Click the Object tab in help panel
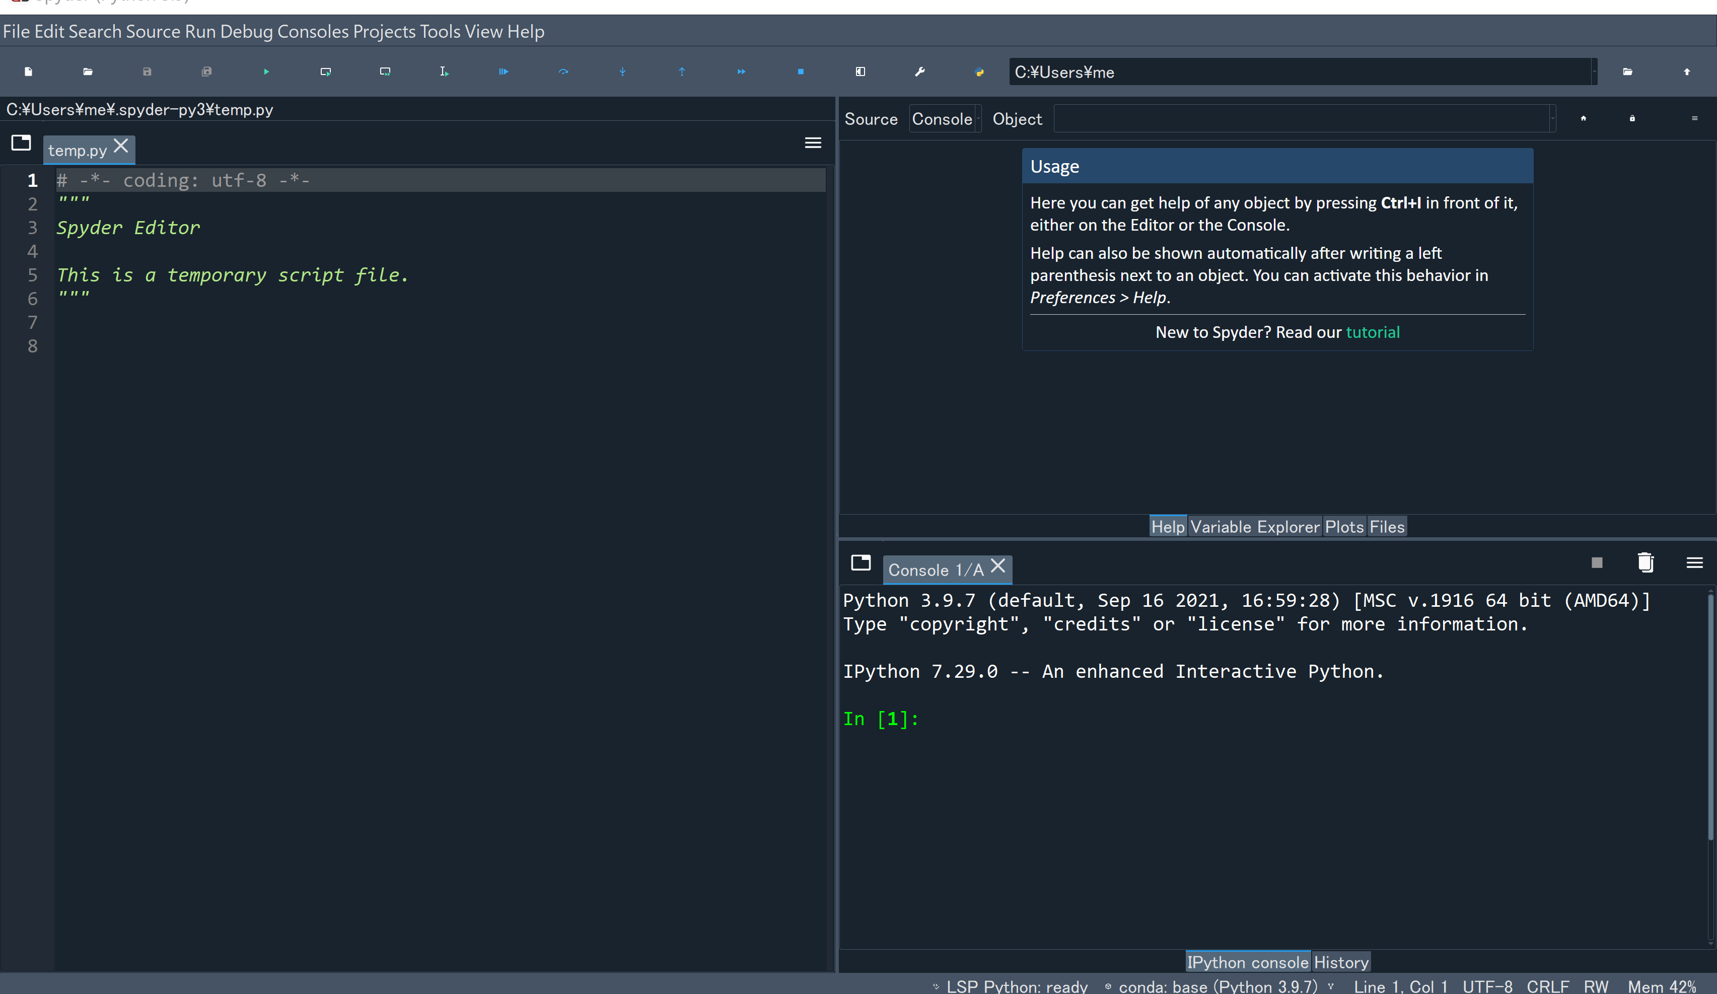 pos(1015,118)
